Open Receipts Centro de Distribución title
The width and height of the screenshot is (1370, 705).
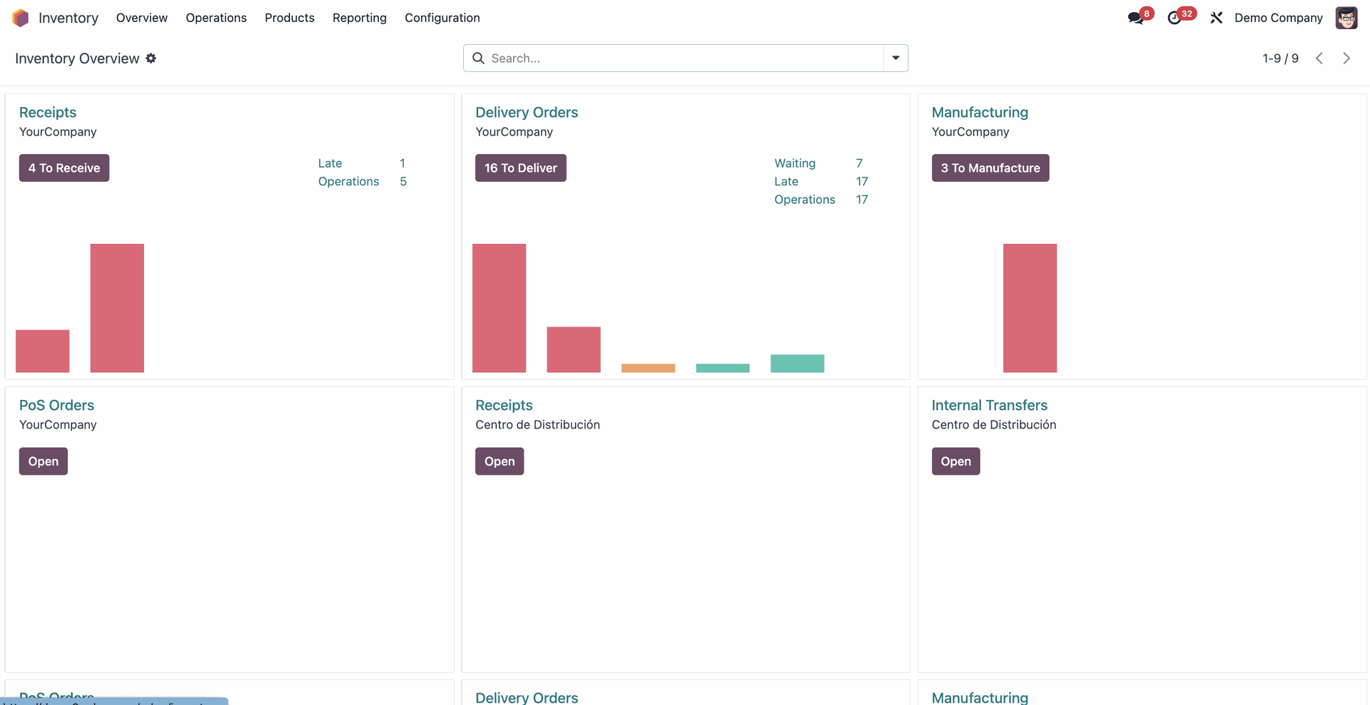tap(504, 406)
